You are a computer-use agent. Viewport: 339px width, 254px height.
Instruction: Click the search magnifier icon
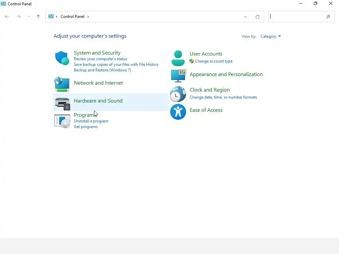pyautogui.click(x=328, y=17)
